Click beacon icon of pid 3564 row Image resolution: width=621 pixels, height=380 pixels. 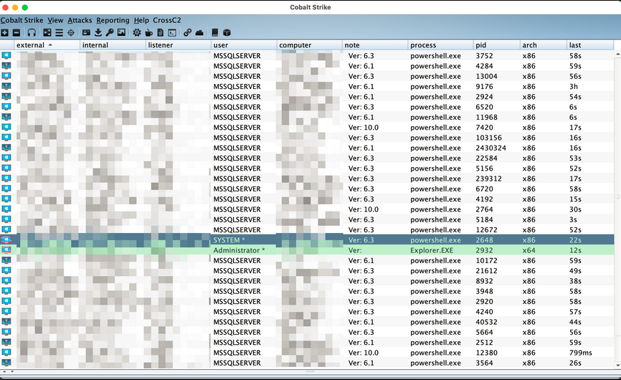[6, 363]
